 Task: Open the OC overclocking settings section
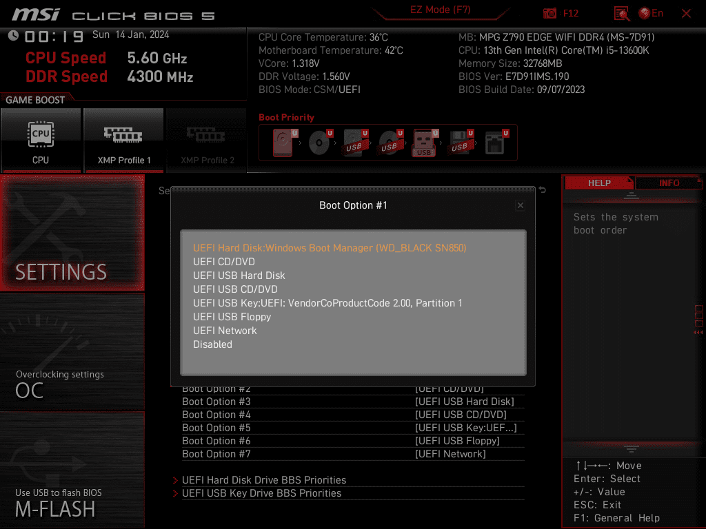pyautogui.click(x=72, y=352)
